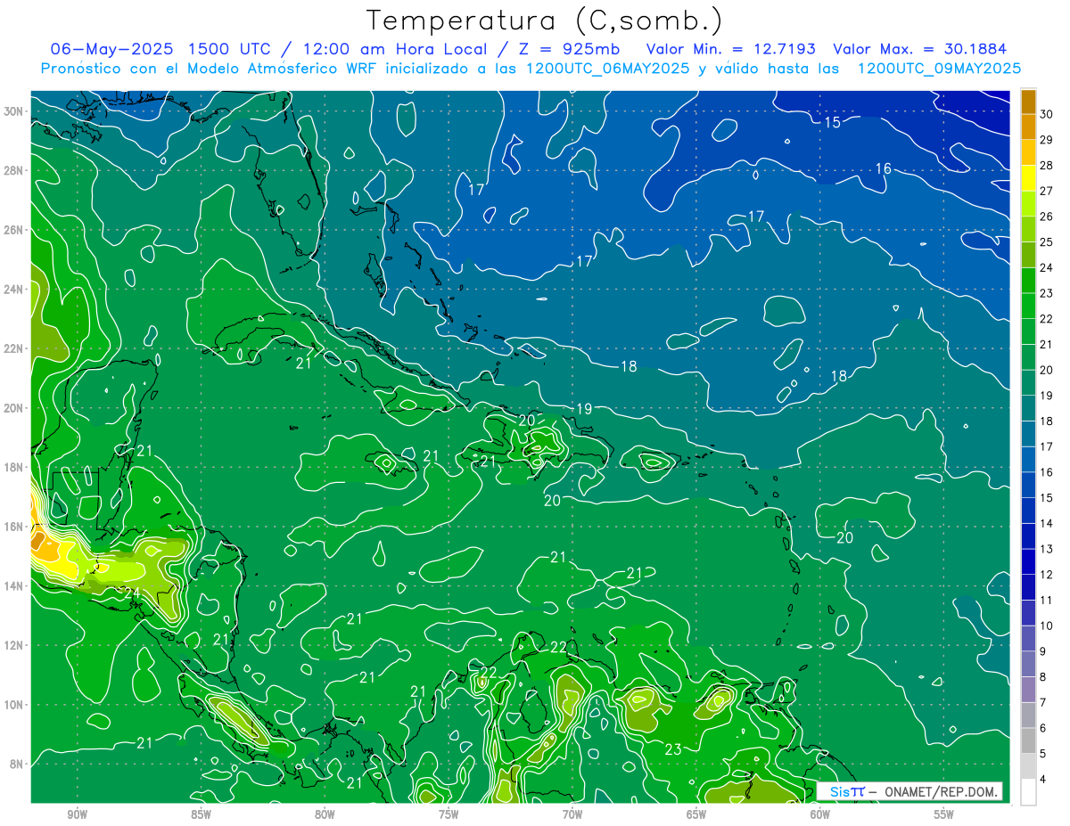
Task: Click the contour label '24' over Central America
Action: pyautogui.click(x=131, y=593)
